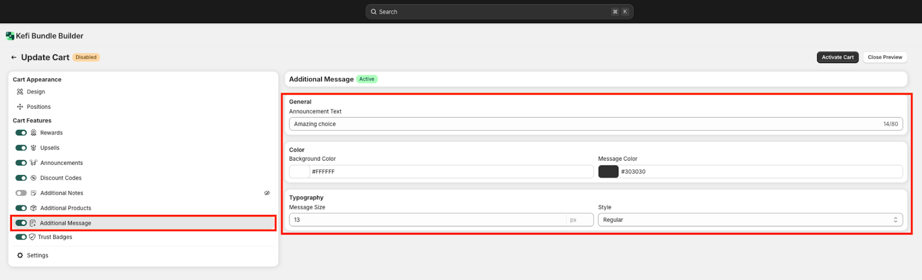
Task: Click the Close Preview button
Action: coord(885,57)
